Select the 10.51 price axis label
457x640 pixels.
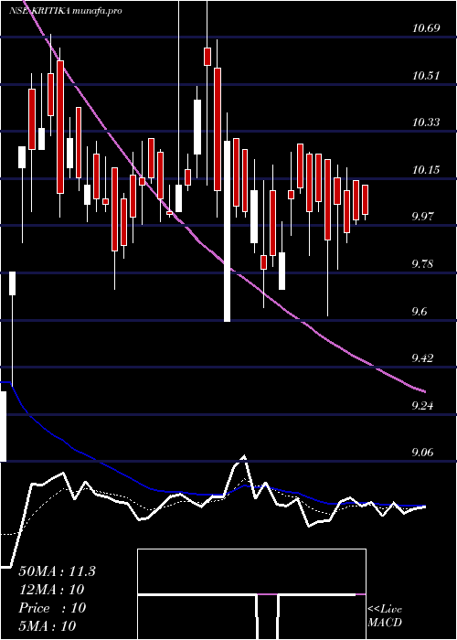tap(426, 76)
